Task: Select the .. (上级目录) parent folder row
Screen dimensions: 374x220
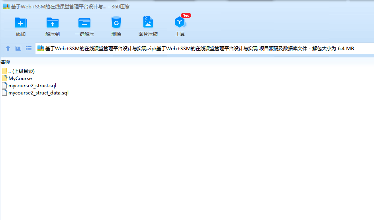Action: pos(18,71)
